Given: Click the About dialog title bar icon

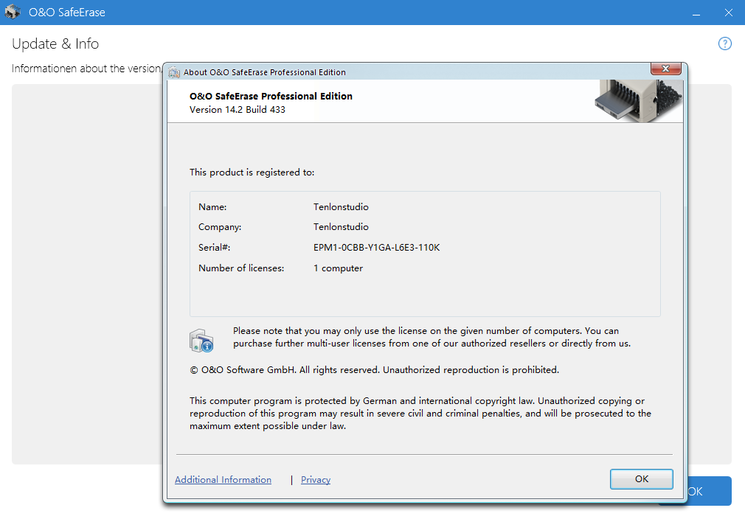Looking at the screenshot, I should pos(174,72).
